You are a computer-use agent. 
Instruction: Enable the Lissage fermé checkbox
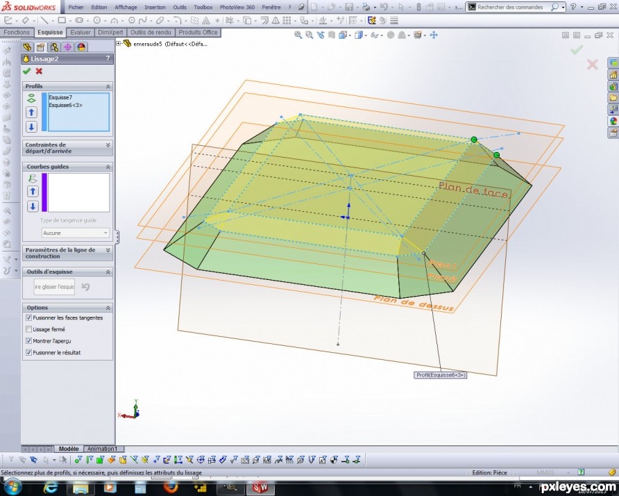tap(28, 329)
